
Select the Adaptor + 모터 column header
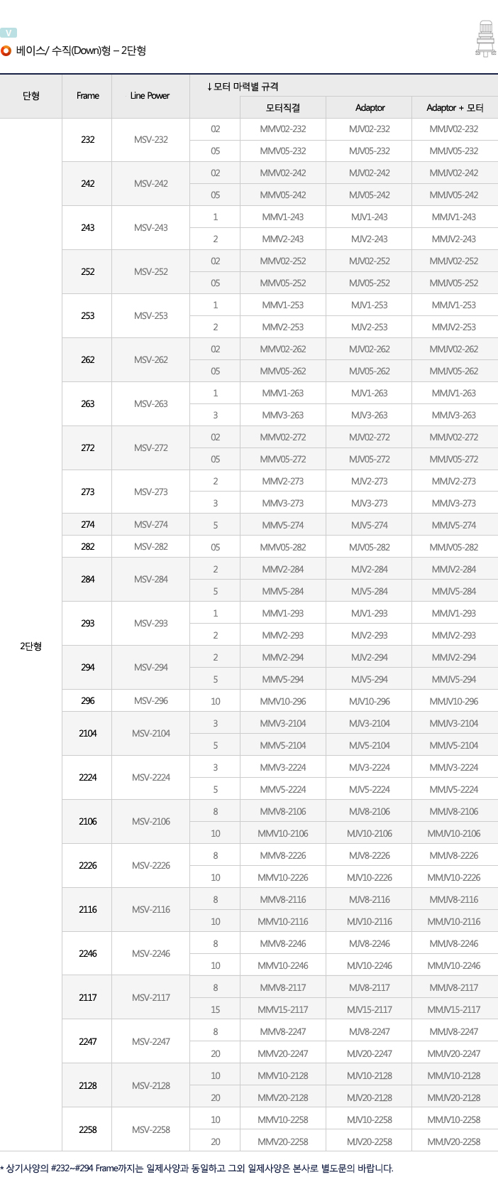455,107
